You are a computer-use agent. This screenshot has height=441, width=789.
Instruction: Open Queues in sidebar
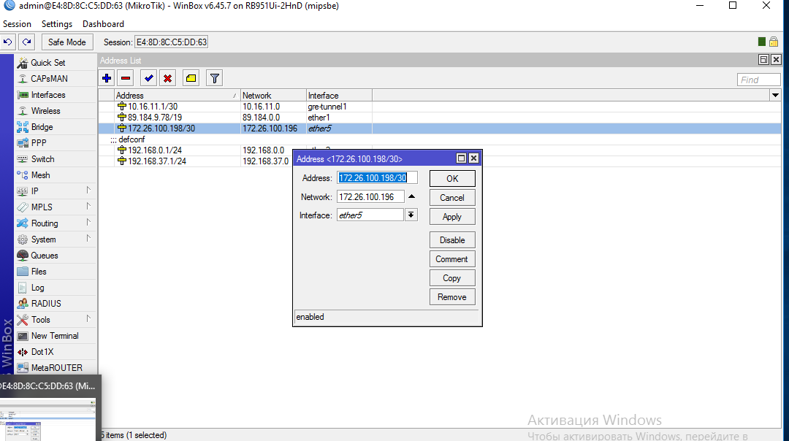pos(45,256)
